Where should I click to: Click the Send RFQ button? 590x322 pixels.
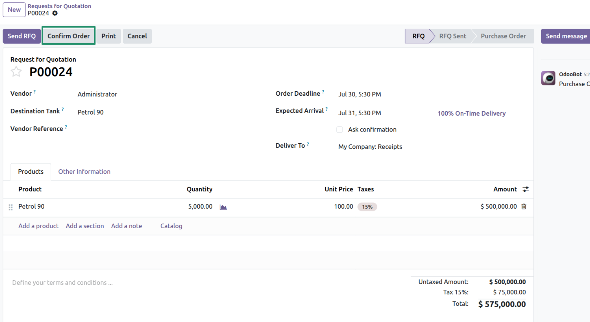click(22, 36)
